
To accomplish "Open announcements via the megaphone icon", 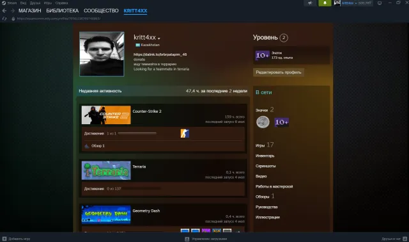I will (x=310, y=3).
